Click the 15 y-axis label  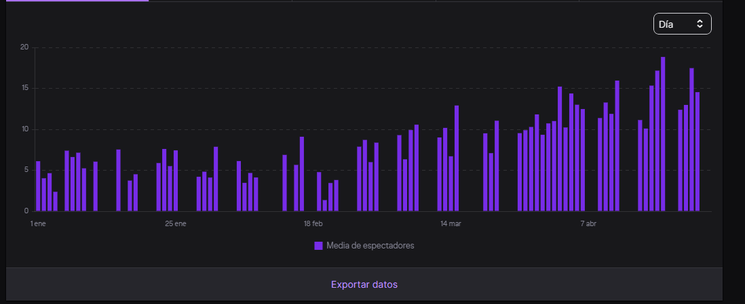tap(24, 88)
